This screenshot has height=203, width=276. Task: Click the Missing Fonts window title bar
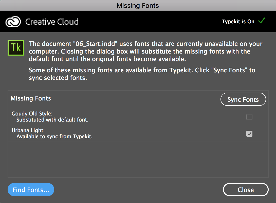(x=138, y=6)
